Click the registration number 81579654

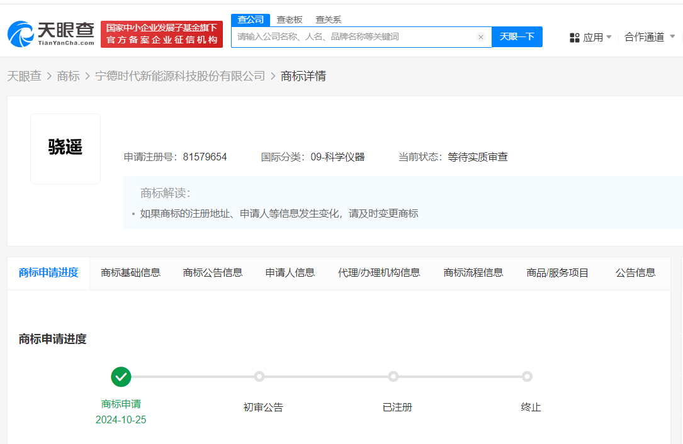coord(205,157)
